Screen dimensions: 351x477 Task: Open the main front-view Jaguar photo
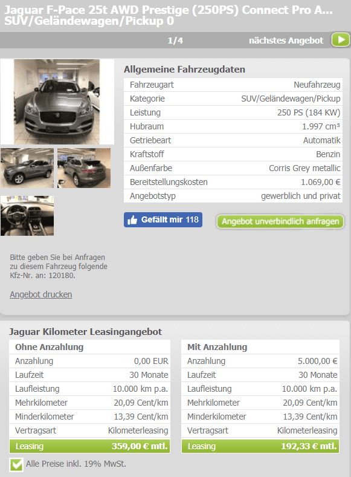click(57, 102)
